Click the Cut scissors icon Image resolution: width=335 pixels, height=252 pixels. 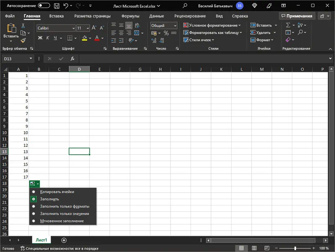(x=23, y=26)
